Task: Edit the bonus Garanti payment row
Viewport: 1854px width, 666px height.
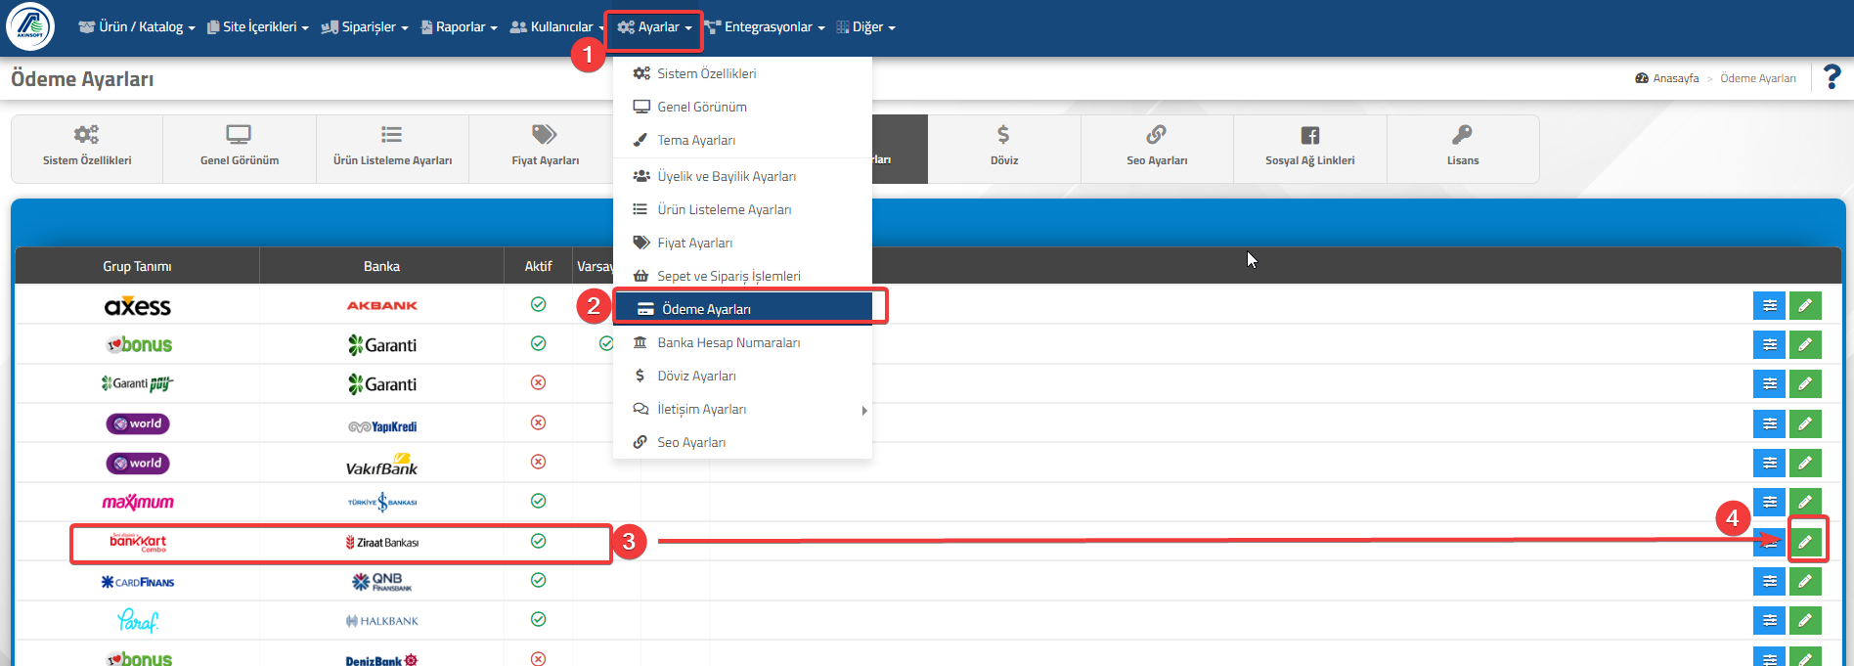Action: click(1805, 345)
